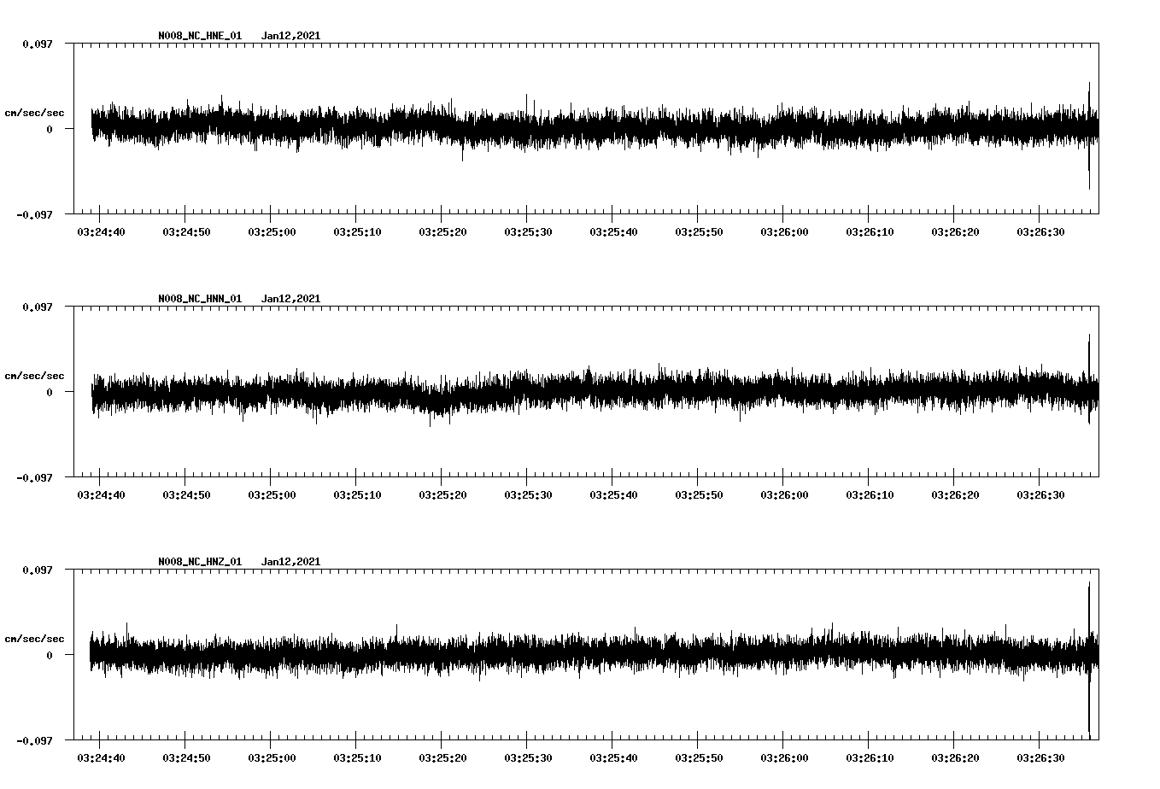Click the zero baseline of the HNZ trace

[x=589, y=655]
